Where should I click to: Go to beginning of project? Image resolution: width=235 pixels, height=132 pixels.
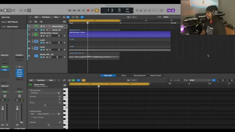[79, 11]
